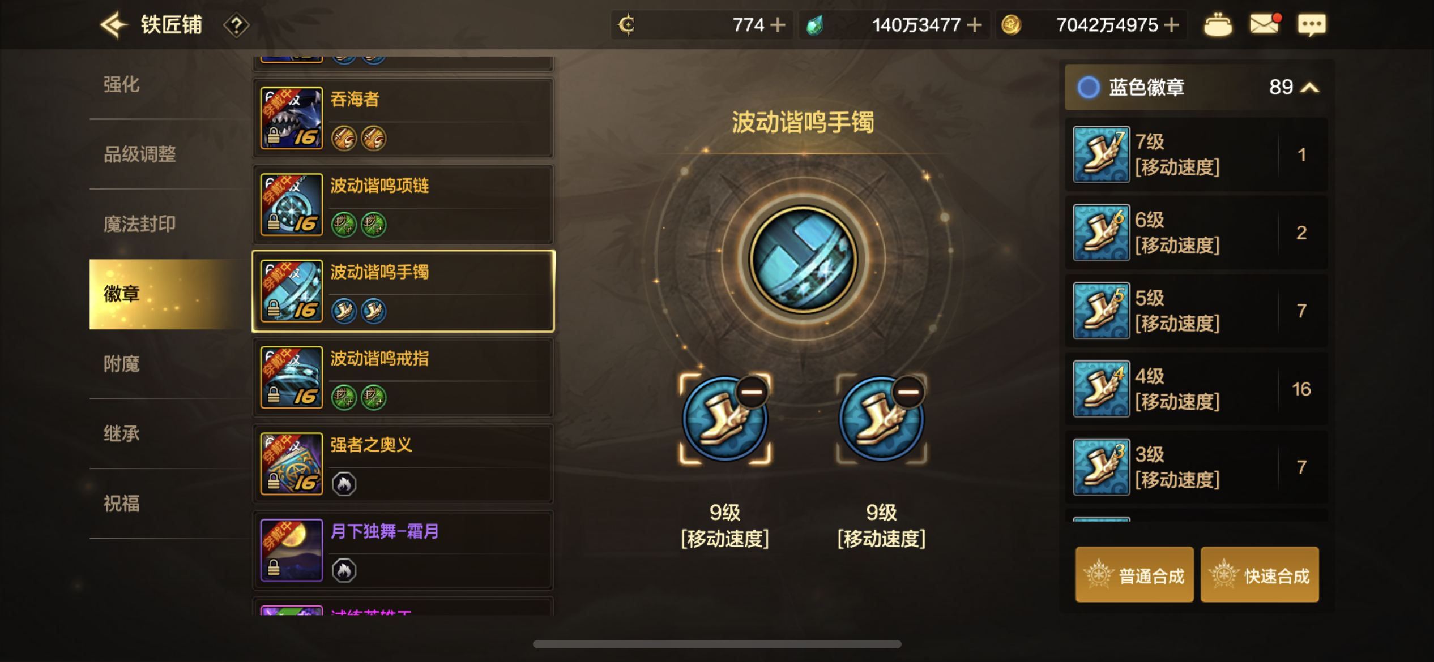Click the central 波动谐鸣手镯 bracelet icon
This screenshot has width=1434, height=662.
point(803,259)
